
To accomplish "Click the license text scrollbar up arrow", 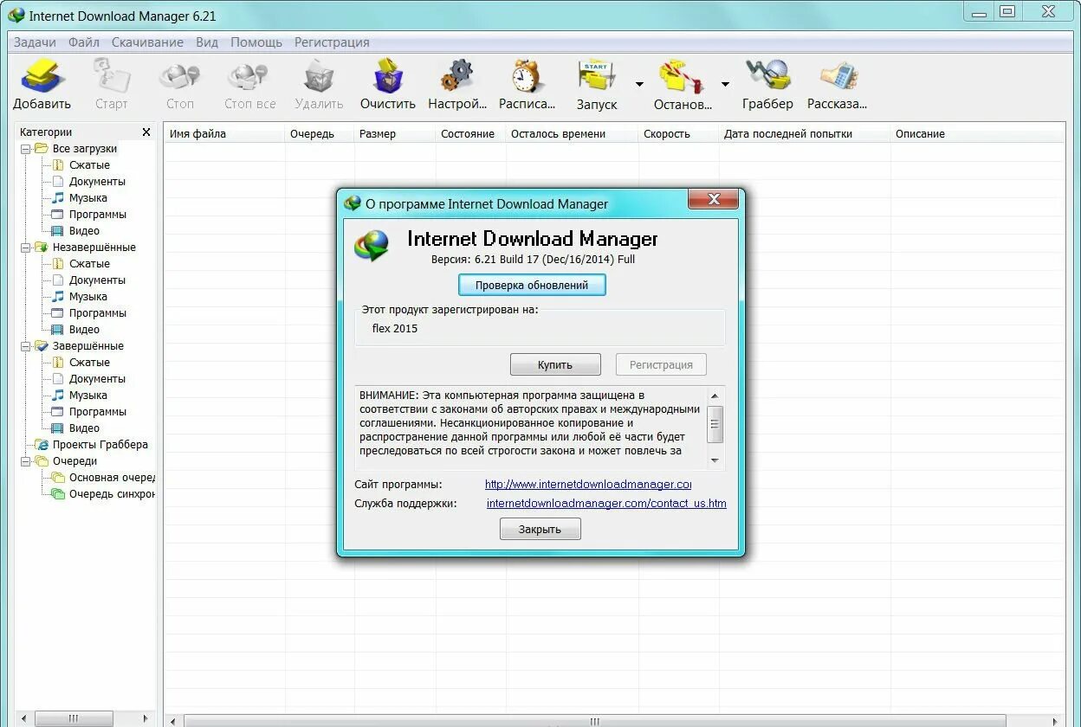I will click(x=715, y=396).
